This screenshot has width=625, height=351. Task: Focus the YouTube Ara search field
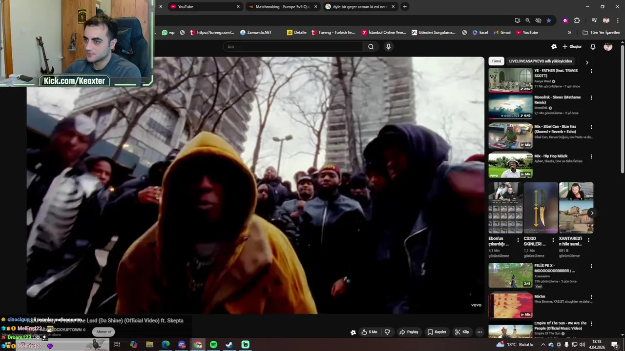[x=293, y=46]
